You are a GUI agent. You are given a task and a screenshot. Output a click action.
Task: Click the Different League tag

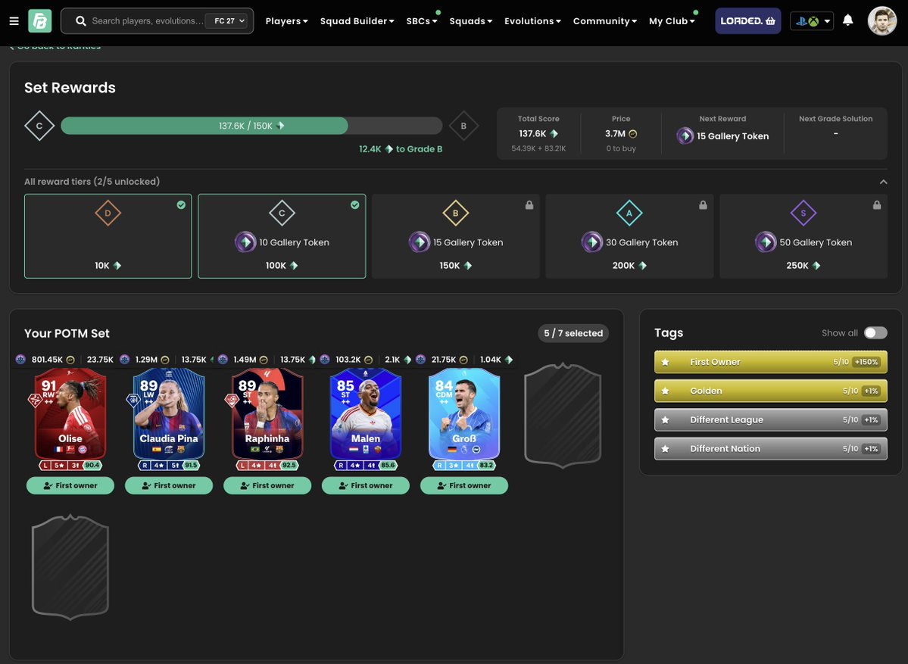click(x=771, y=419)
